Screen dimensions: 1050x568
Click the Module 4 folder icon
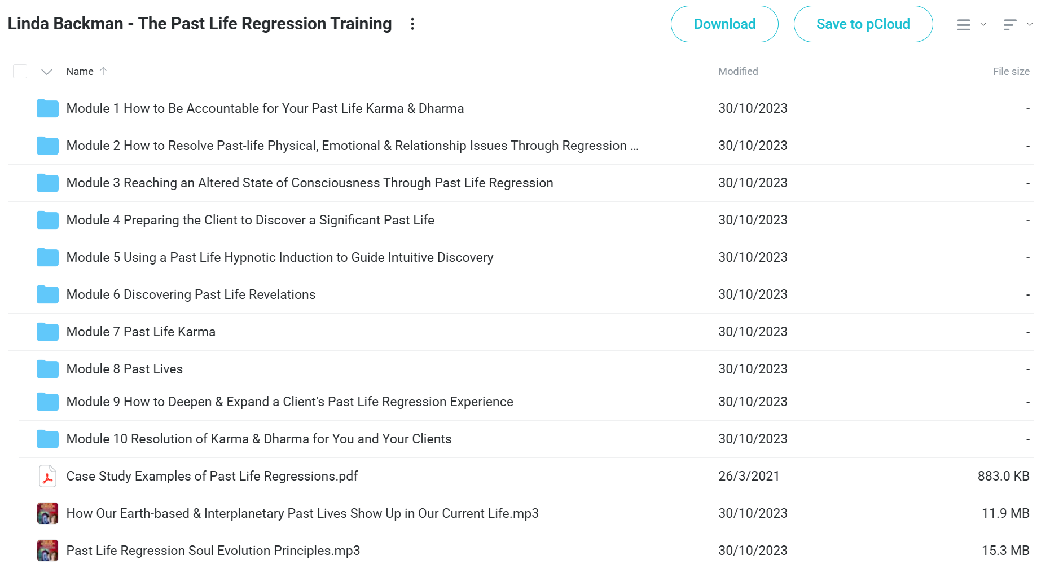point(47,220)
